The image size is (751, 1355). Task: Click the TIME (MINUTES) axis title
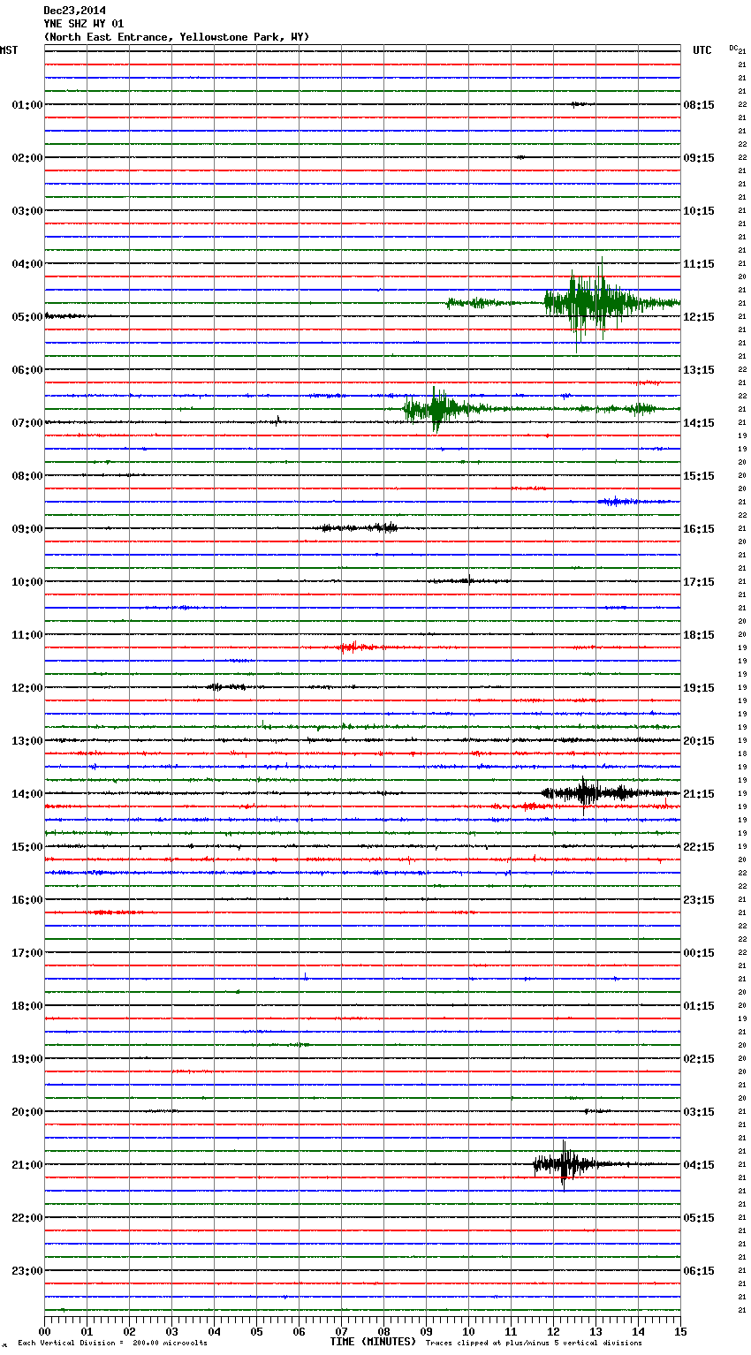coord(373,1342)
